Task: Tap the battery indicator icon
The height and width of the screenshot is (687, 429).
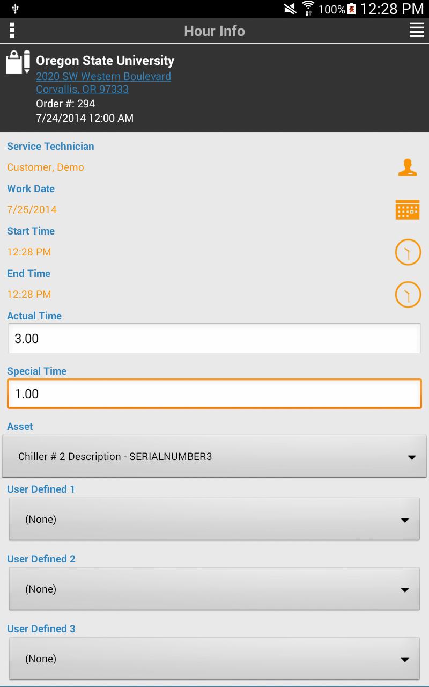Action: tap(352, 9)
